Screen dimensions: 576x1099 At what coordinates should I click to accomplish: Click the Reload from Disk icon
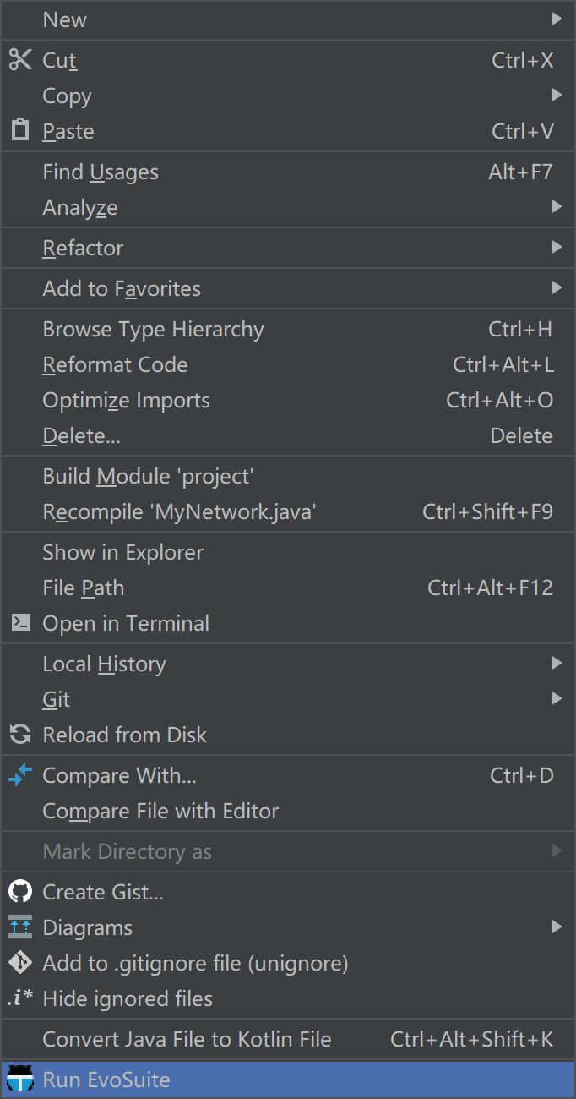20,735
